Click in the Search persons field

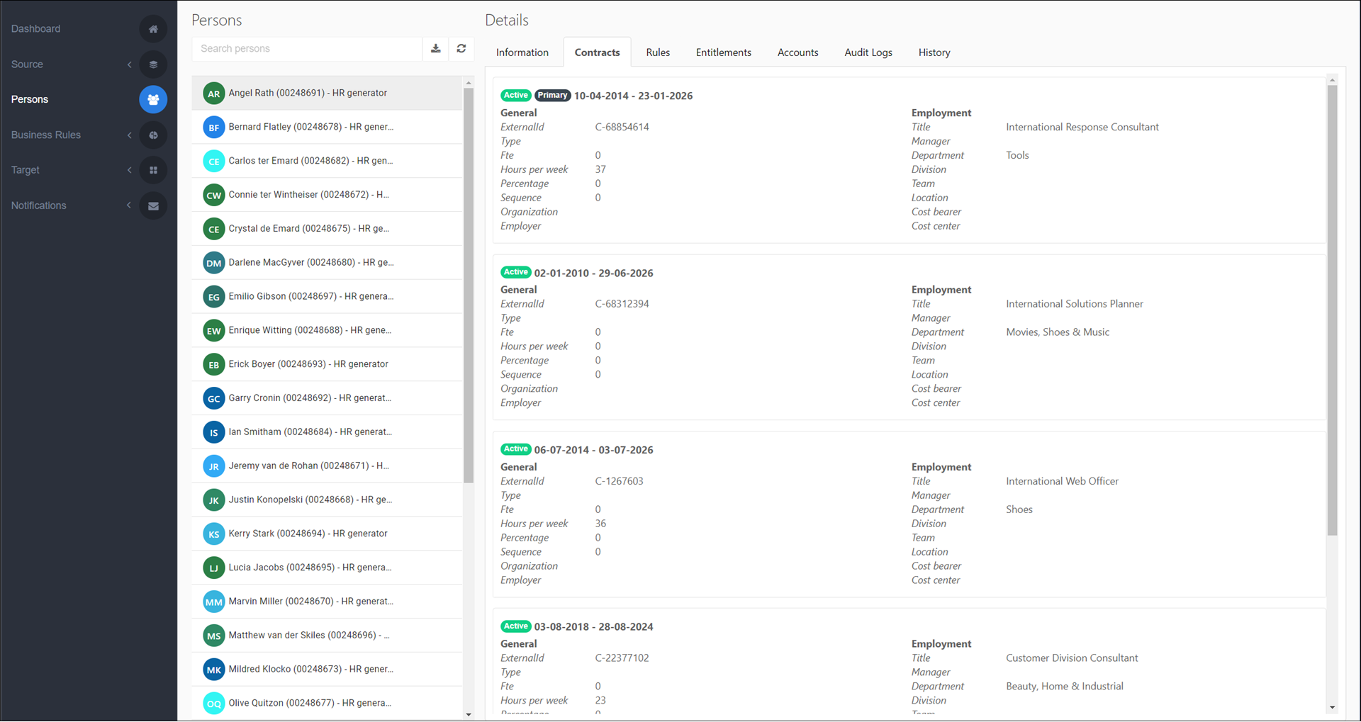pos(307,48)
